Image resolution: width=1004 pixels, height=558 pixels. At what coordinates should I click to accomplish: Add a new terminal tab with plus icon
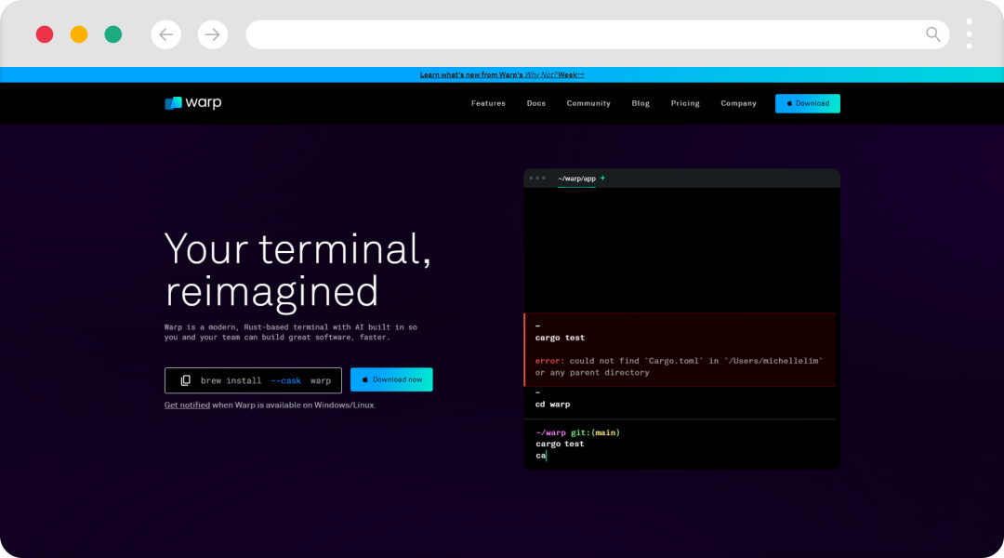[x=602, y=179]
